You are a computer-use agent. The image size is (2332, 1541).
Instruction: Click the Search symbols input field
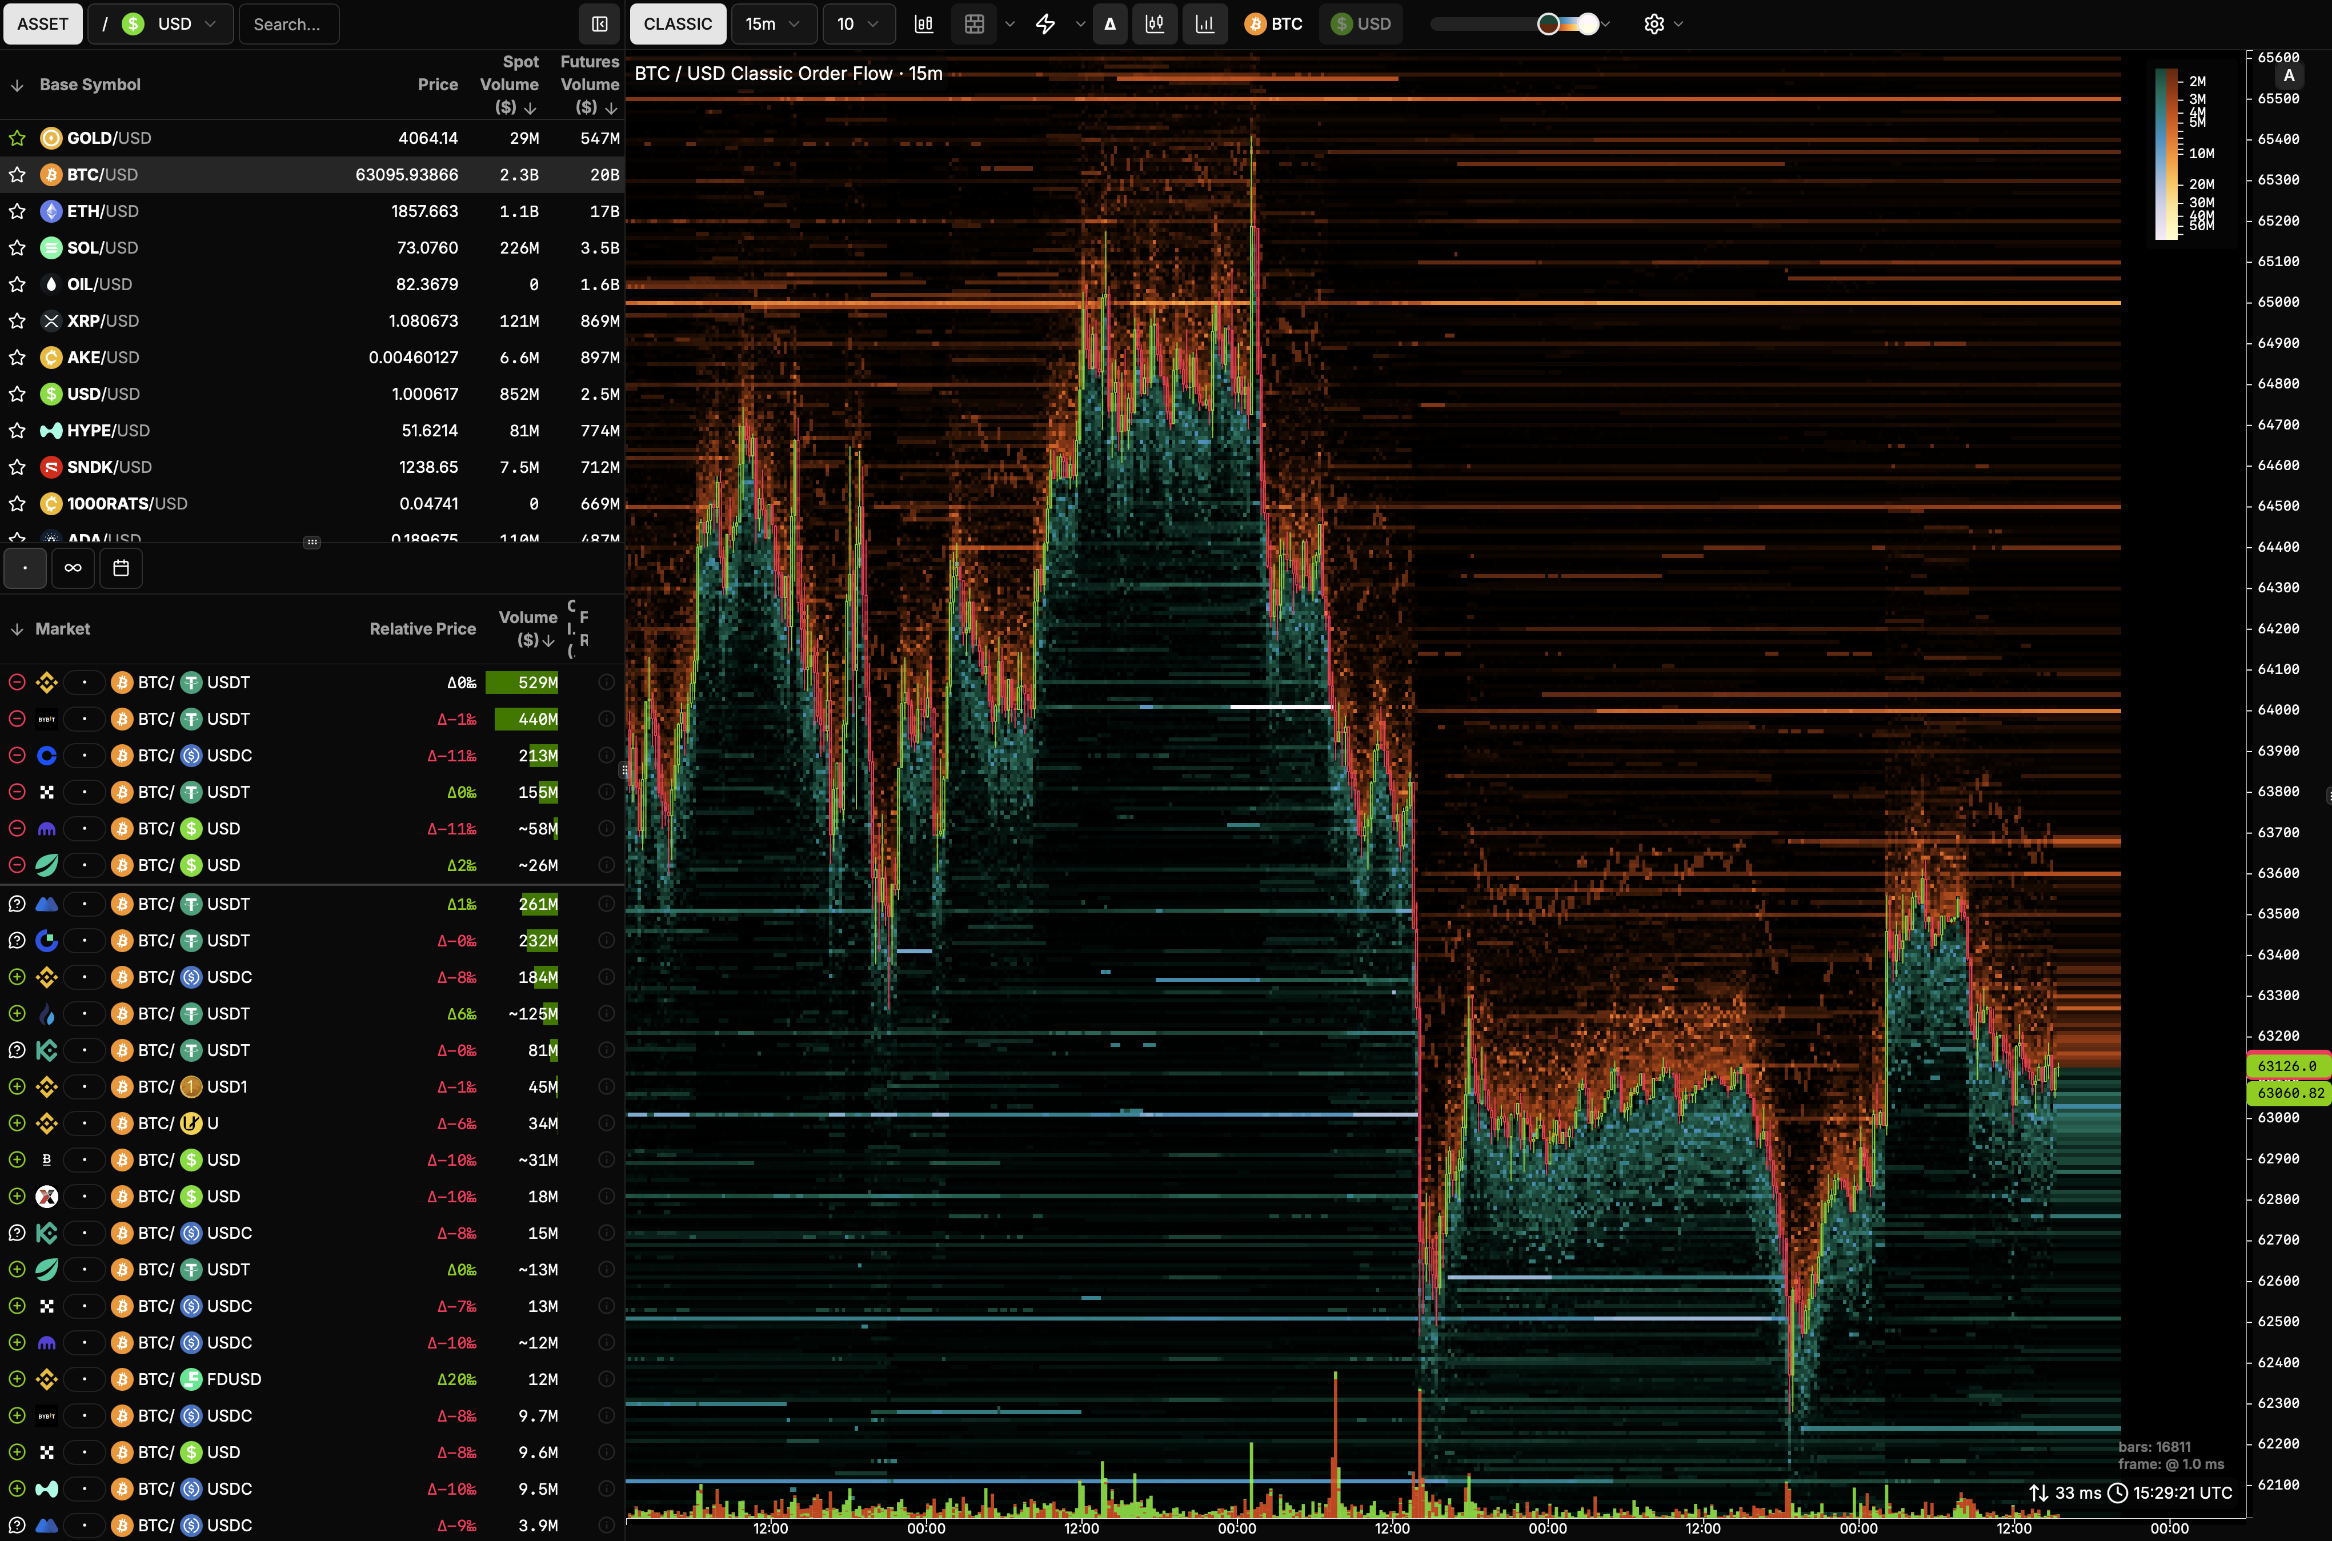click(289, 23)
